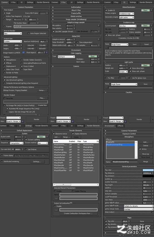The height and width of the screenshot is (237, 154).
Task: Open the black fog emission swatch
Action: point(148,176)
